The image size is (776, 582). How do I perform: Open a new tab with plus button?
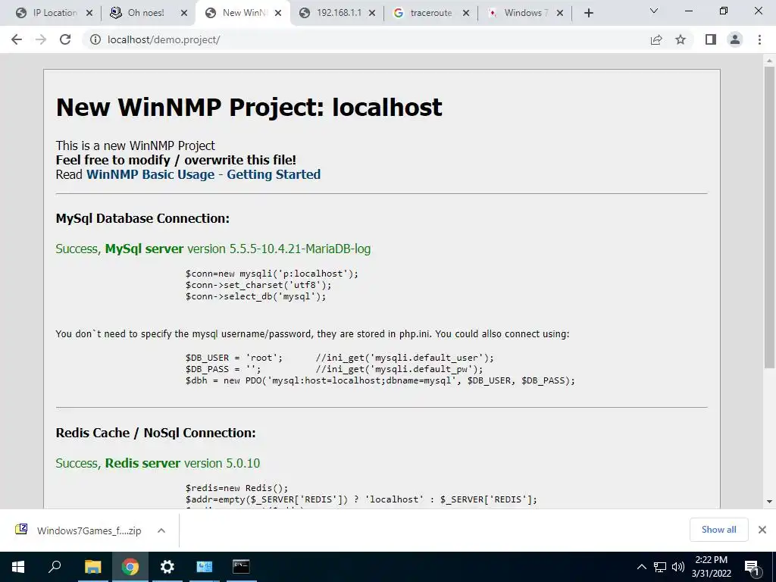[x=588, y=14]
